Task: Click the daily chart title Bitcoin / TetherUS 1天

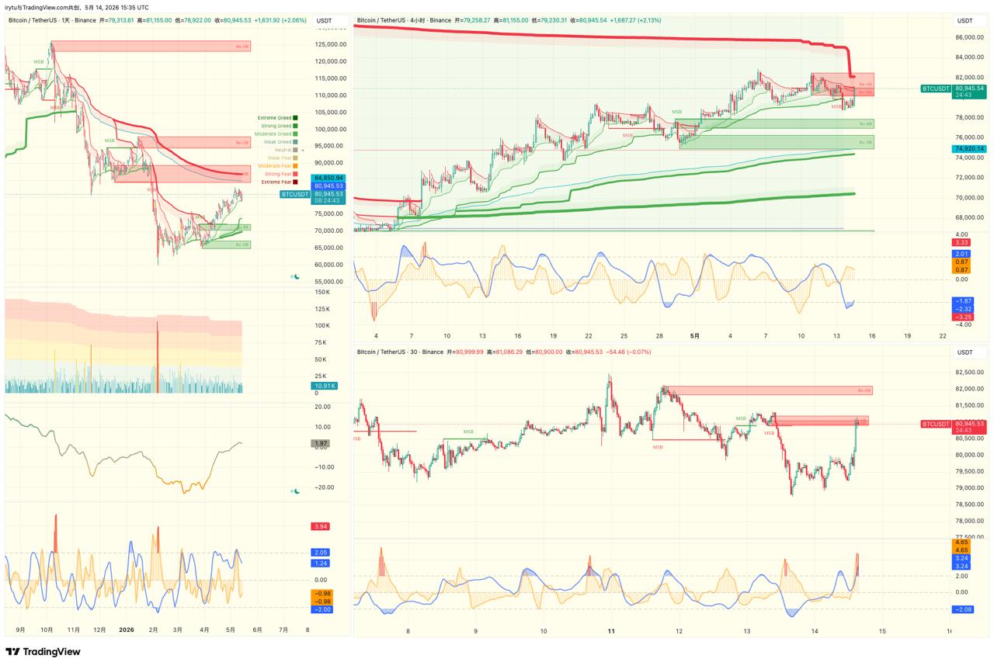Action: 51,21
